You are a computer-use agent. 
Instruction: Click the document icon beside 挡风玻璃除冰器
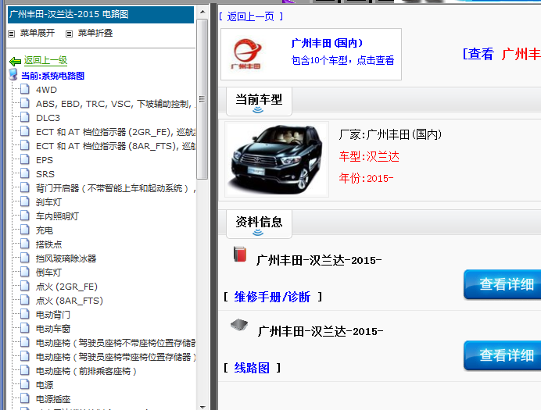click(x=25, y=258)
